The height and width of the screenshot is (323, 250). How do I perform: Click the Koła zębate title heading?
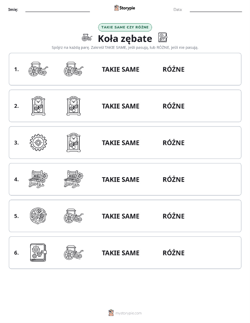[125, 38]
